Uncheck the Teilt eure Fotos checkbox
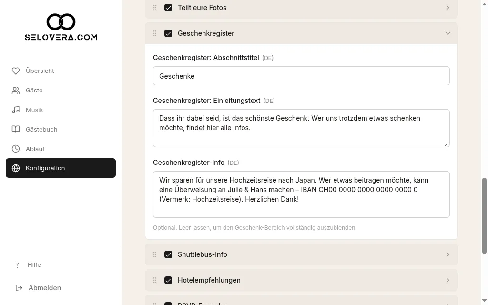The height and width of the screenshot is (305, 488). click(168, 8)
